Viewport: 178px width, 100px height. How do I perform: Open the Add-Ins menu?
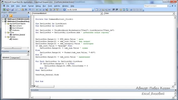click(57, 6)
